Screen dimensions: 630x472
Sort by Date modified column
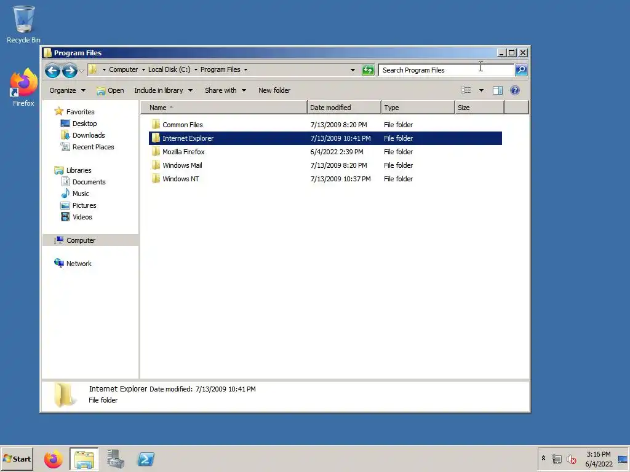[344, 108]
